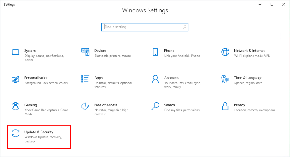Click the magnifier icon in search box
Image resolution: width=290 pixels, height=157 pixels.
(x=184, y=27)
